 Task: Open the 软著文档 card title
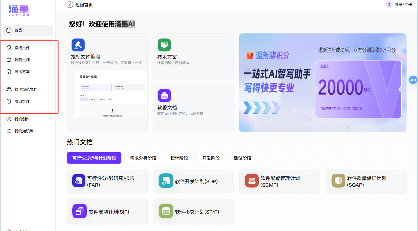point(167,108)
